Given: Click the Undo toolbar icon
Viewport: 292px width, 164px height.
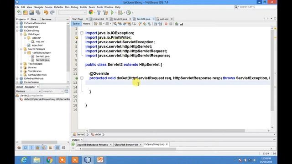Looking at the screenshot, I should click(x=46, y=12).
